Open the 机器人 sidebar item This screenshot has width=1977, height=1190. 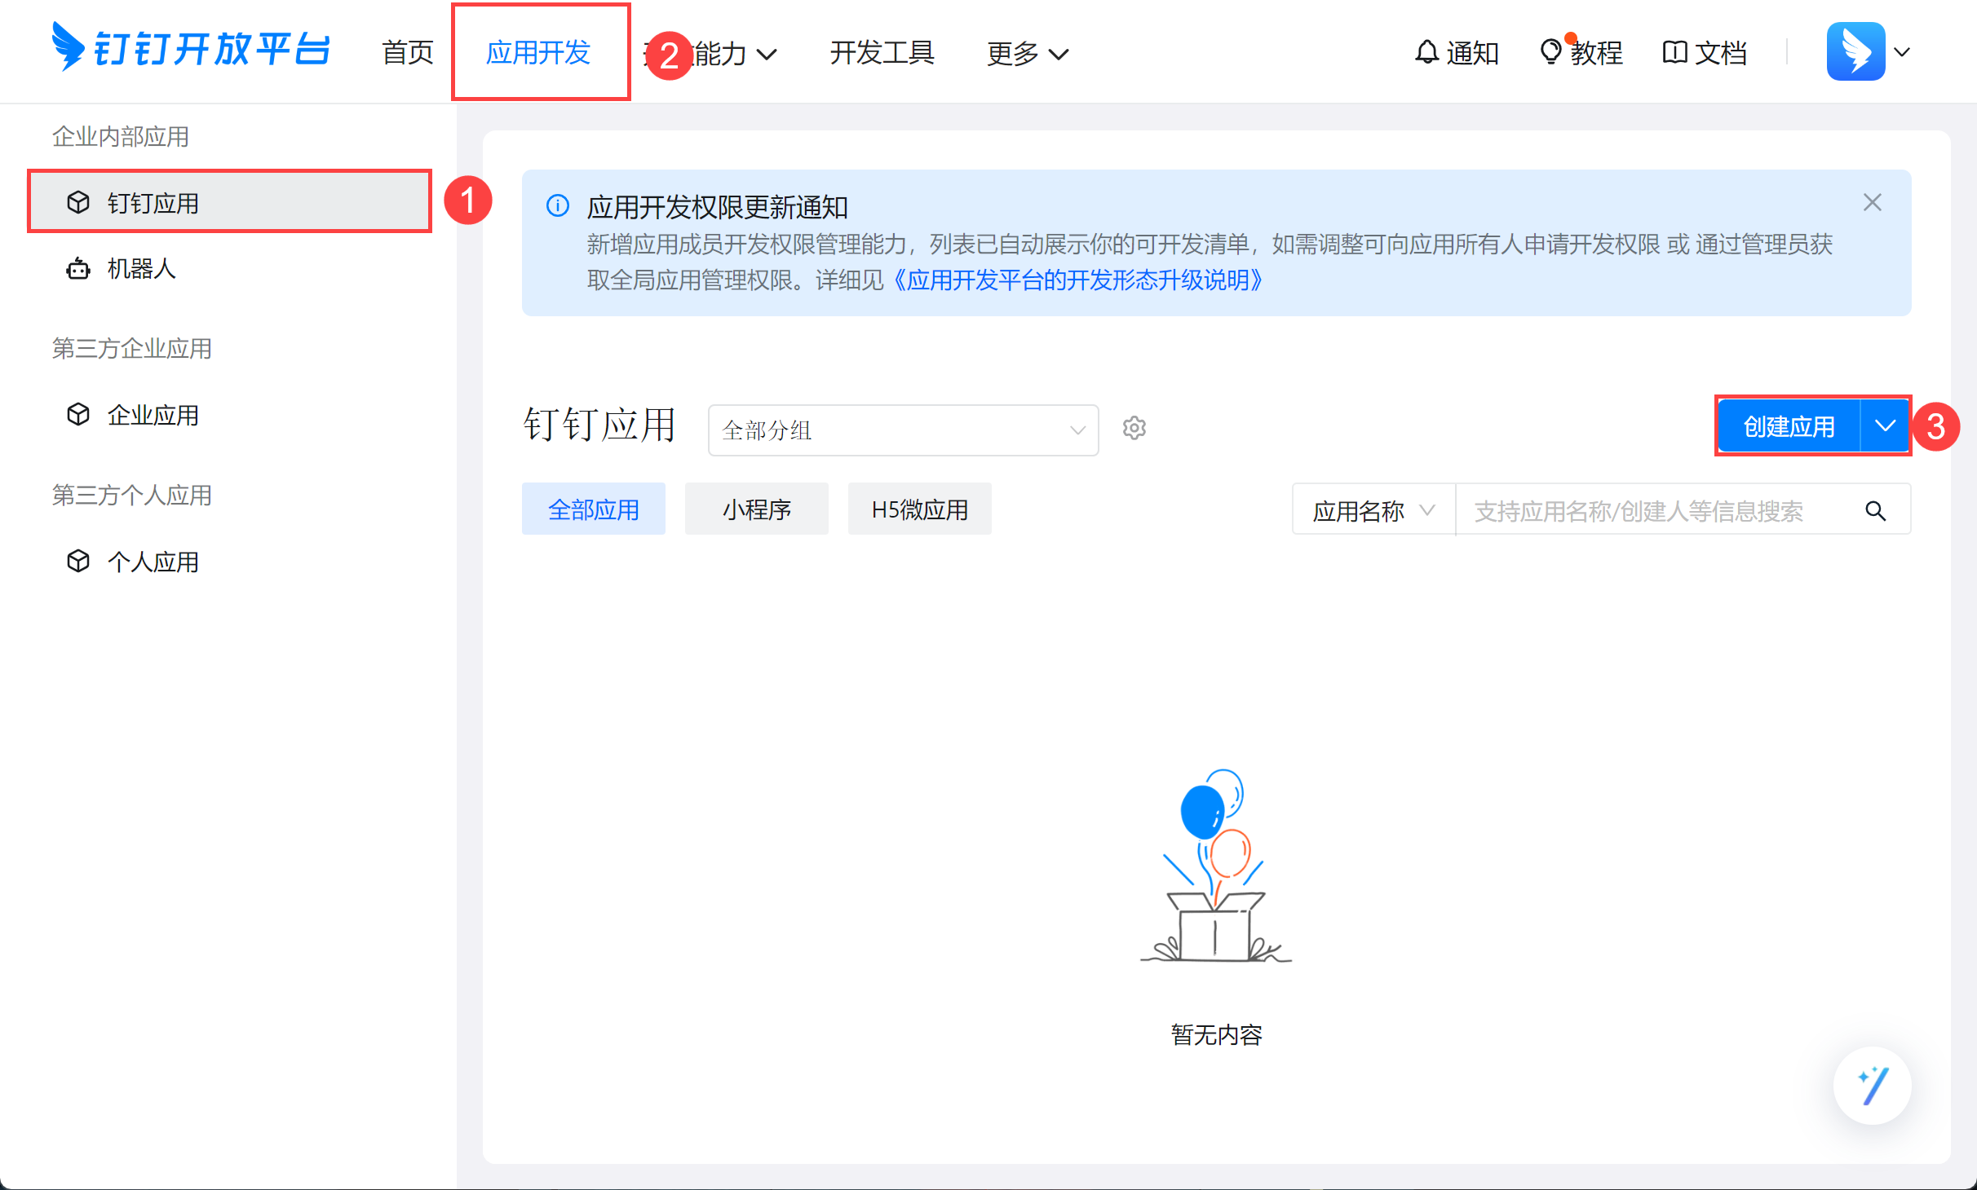141,268
